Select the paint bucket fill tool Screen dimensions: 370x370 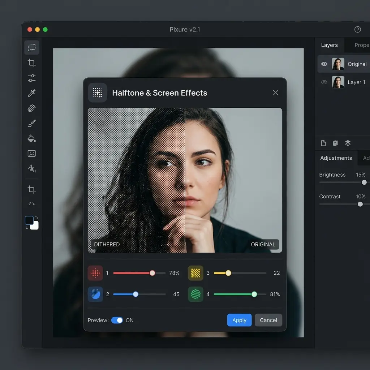click(x=32, y=138)
